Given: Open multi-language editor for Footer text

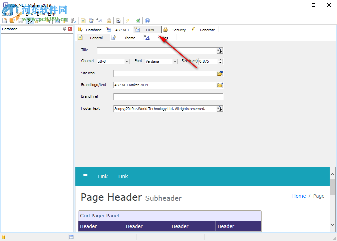Looking at the screenshot, I should tap(219, 109).
